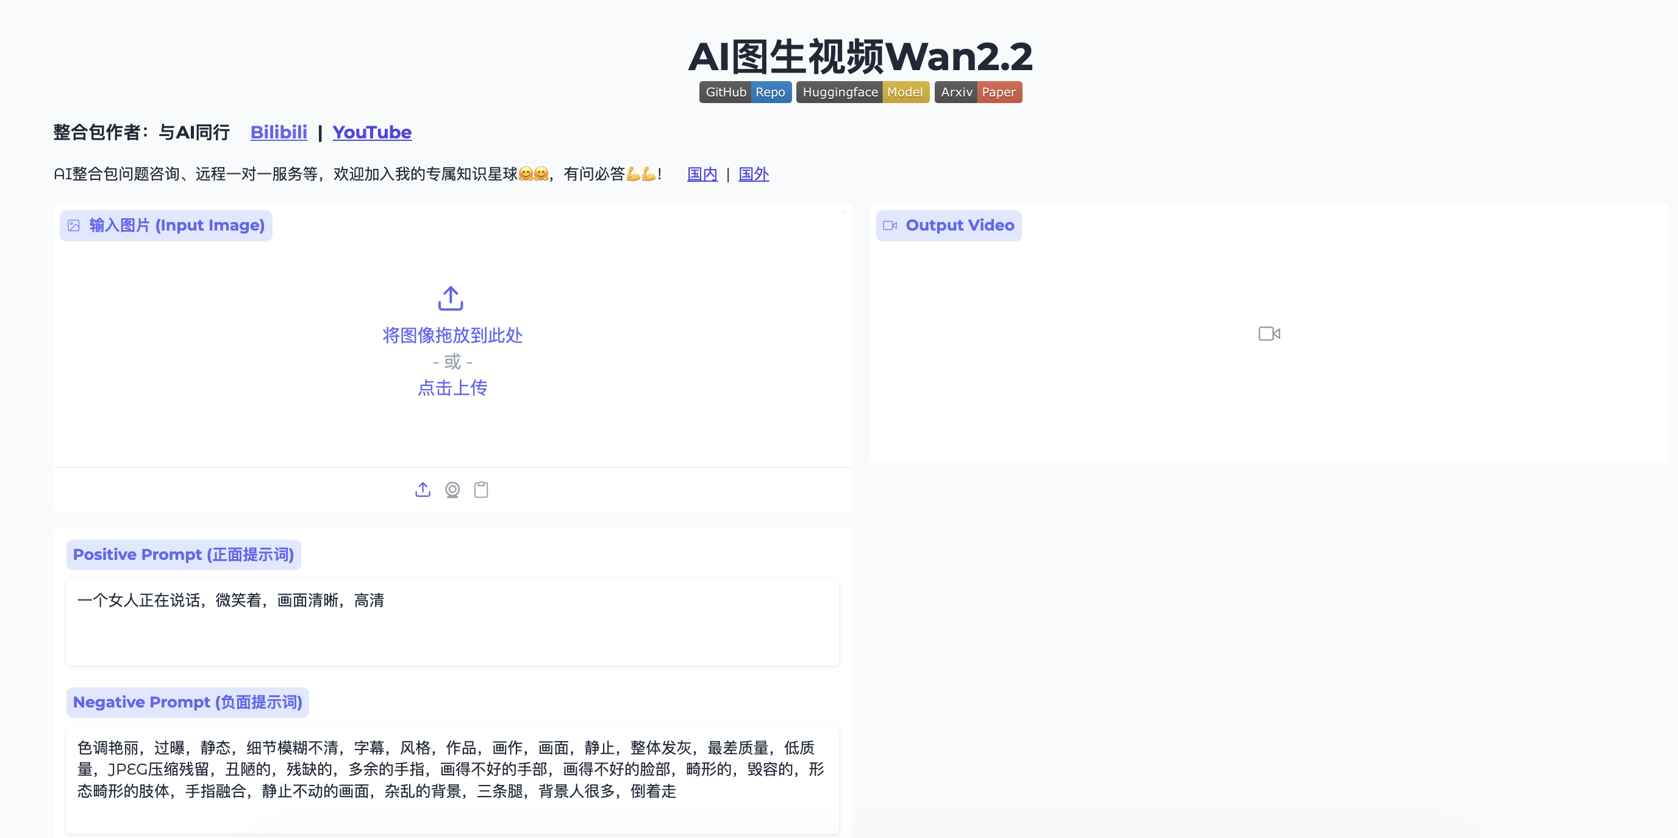Open the Bilibili link
Viewport: 1678px width, 838px height.
pos(279,132)
